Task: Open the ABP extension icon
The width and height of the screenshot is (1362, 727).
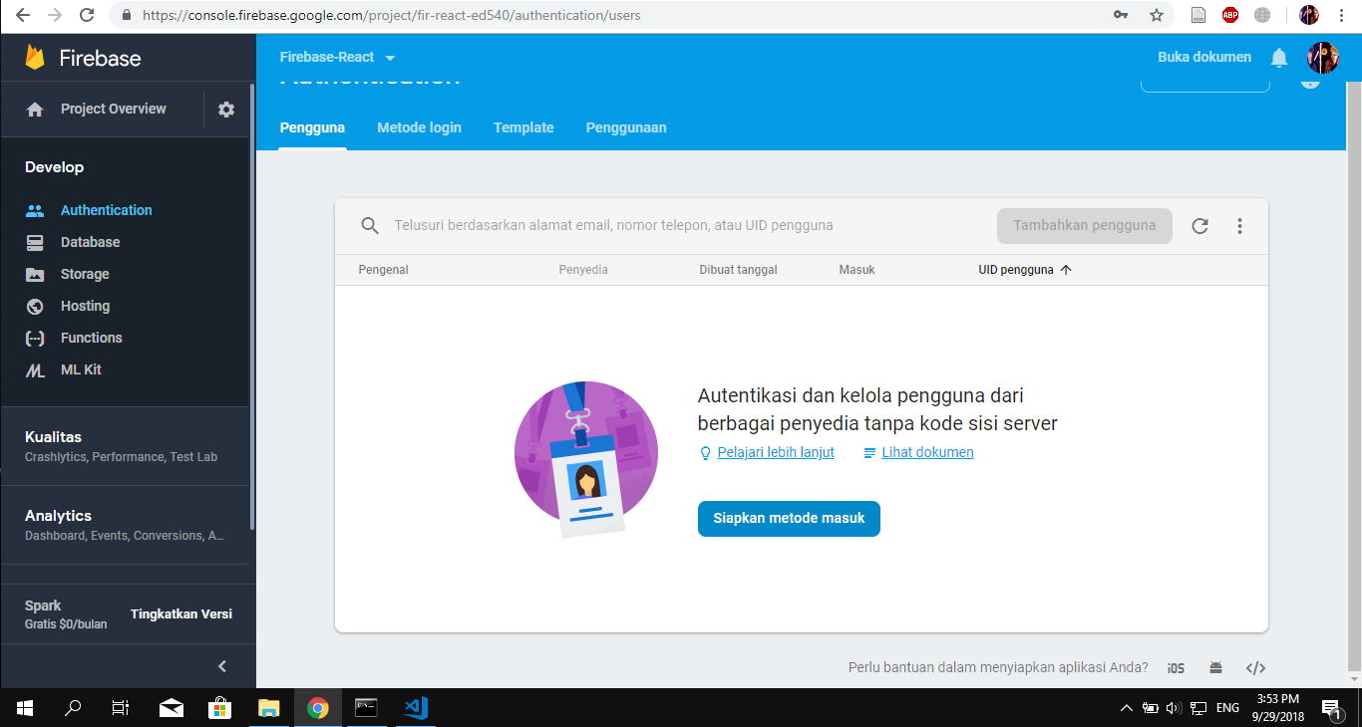Action: pyautogui.click(x=1230, y=15)
